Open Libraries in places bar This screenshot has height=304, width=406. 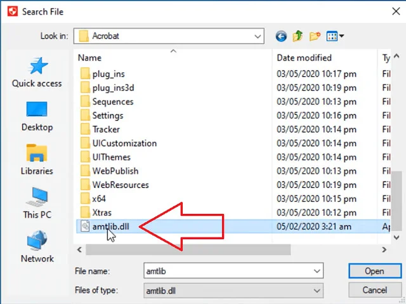point(37,160)
